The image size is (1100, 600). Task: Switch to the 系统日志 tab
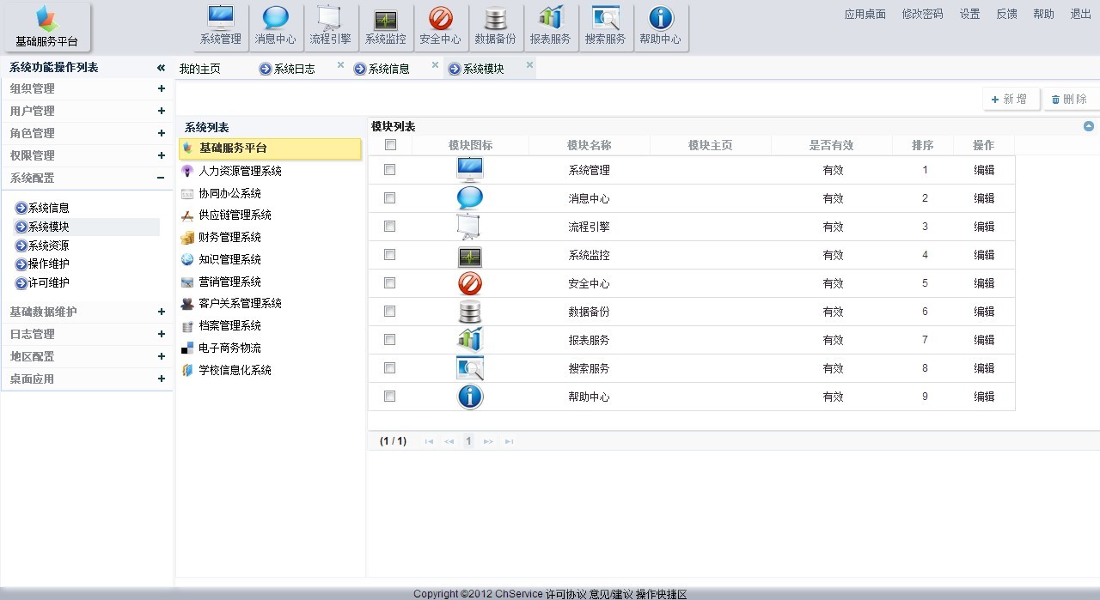(x=294, y=69)
